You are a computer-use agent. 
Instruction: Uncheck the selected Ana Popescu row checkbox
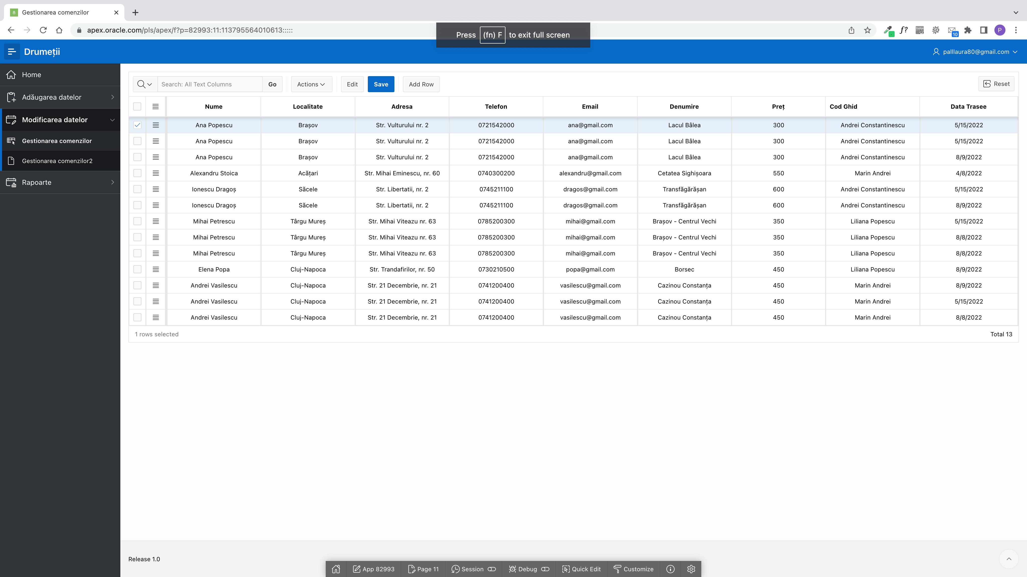click(137, 125)
